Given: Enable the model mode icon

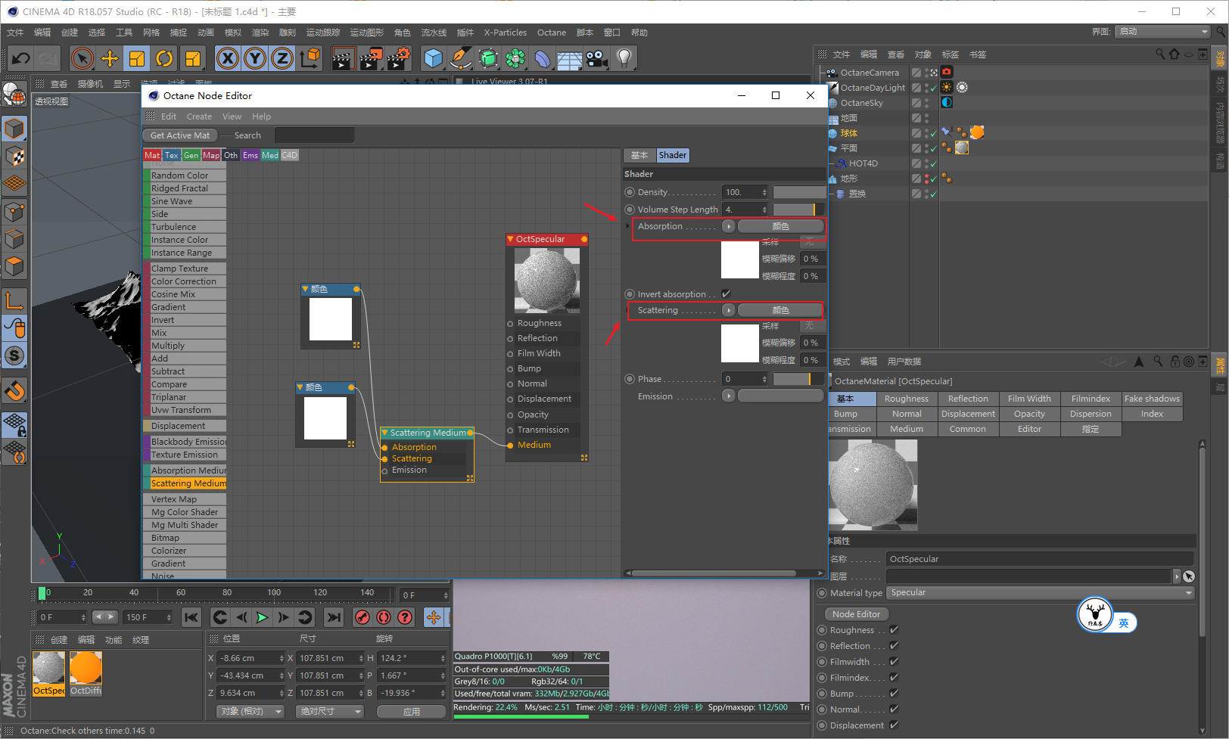Looking at the screenshot, I should 14,129.
